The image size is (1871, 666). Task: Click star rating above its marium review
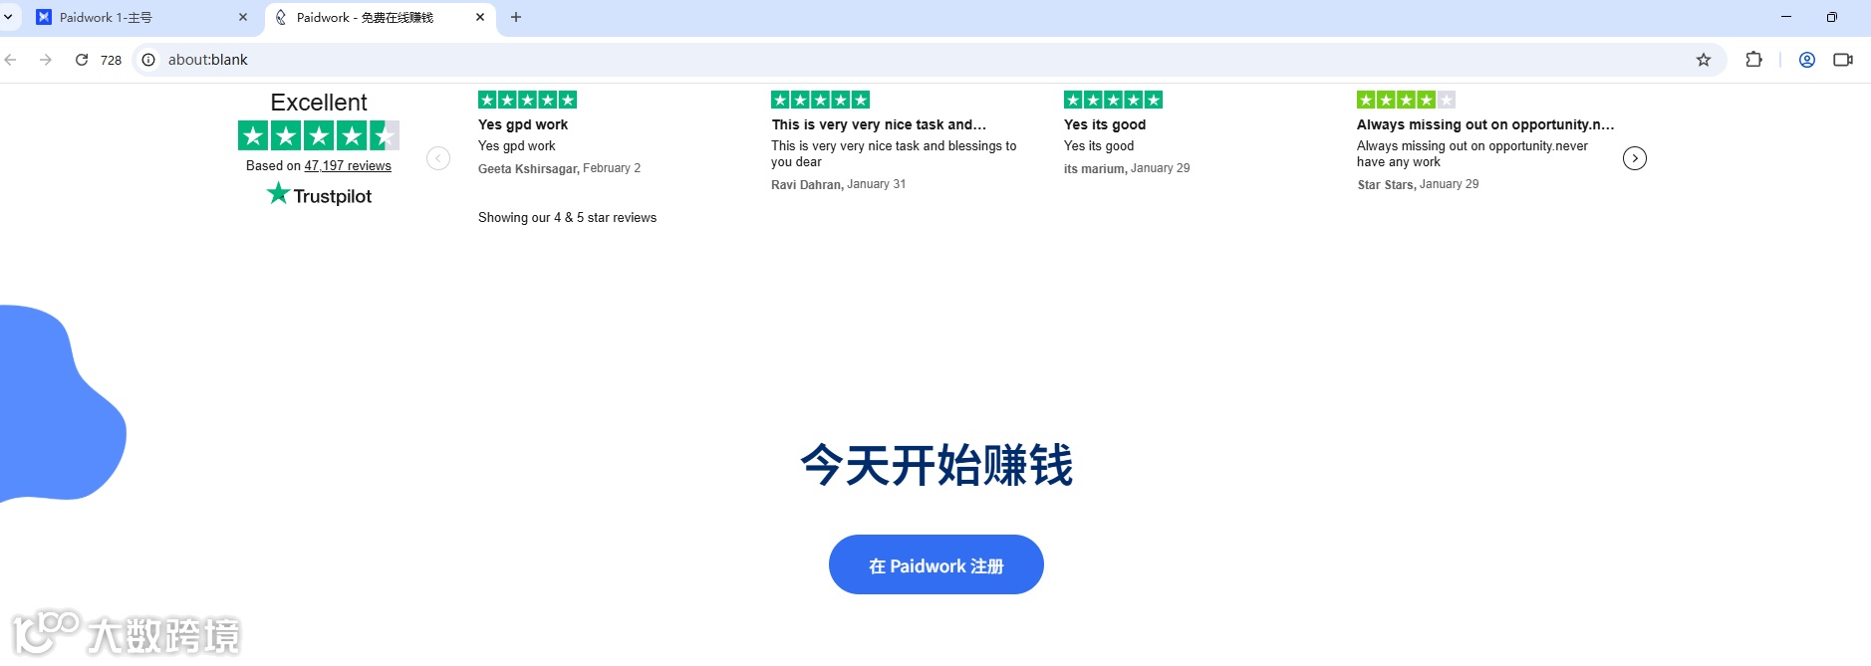[x=1114, y=100]
